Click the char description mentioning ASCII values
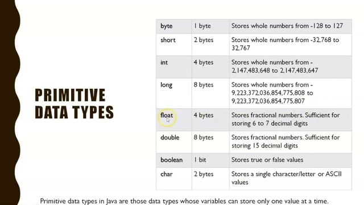The width and height of the screenshot is (364, 205). (287, 178)
